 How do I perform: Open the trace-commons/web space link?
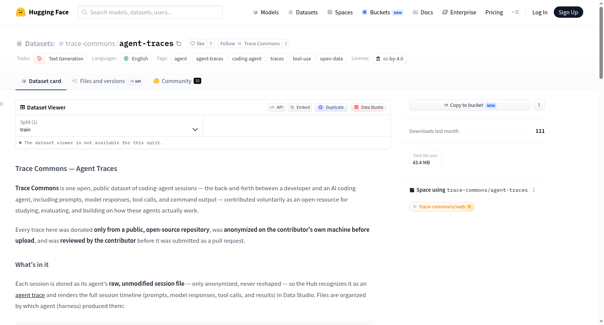point(442,206)
